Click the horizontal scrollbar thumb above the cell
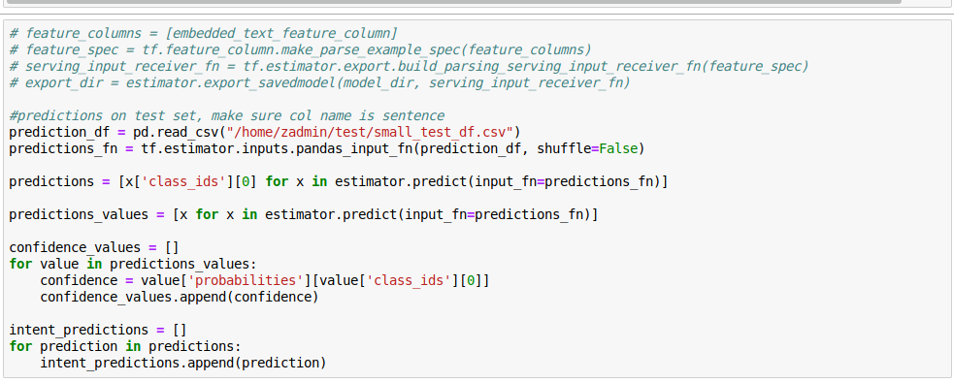 click(x=453, y=2)
